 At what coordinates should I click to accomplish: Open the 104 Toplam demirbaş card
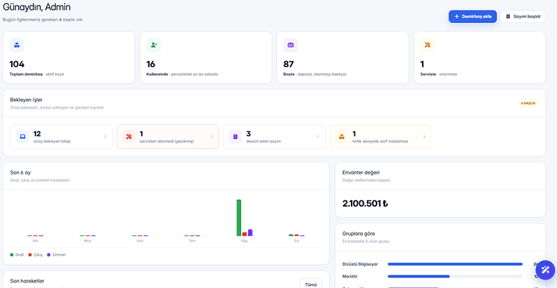click(69, 58)
